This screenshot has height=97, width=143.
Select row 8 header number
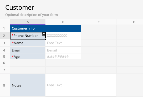(4, 85)
